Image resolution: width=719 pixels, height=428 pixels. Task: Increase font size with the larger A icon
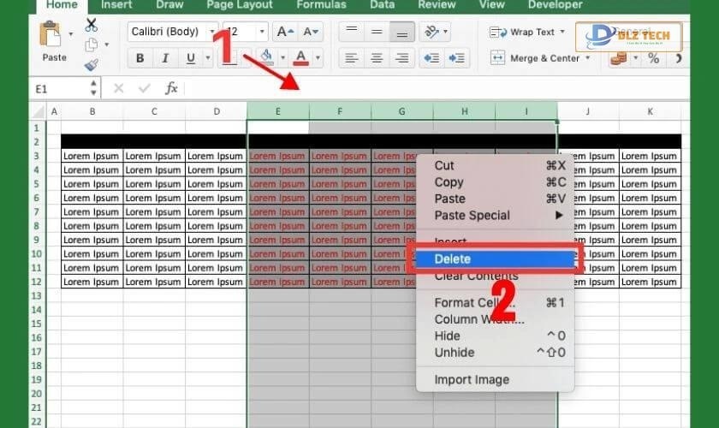click(283, 33)
